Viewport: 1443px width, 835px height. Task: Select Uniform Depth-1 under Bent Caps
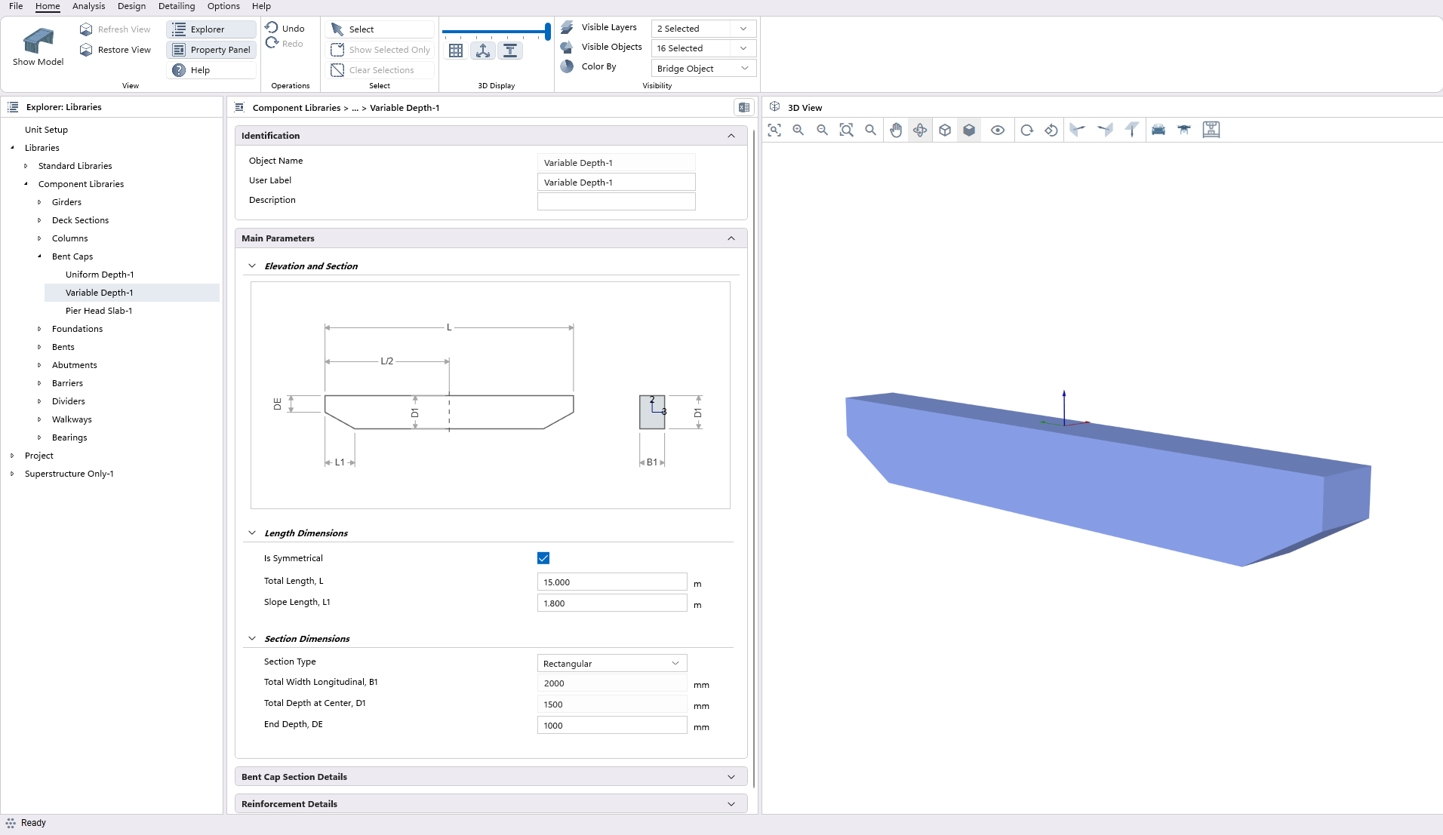(100, 274)
